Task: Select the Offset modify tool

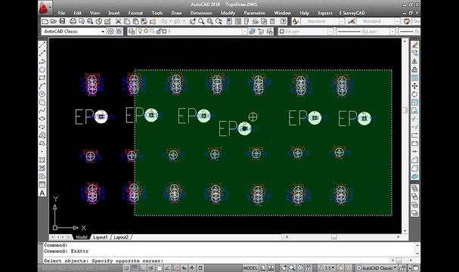Action: pos(414,70)
